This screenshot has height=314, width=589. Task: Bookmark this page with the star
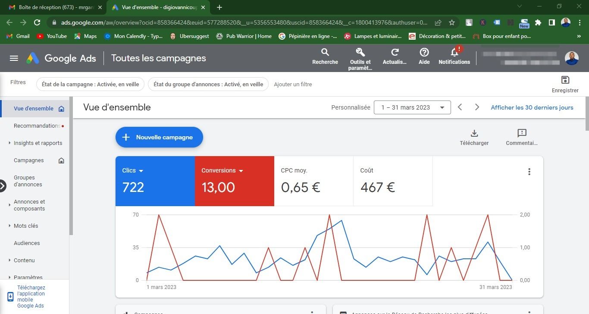pos(452,22)
